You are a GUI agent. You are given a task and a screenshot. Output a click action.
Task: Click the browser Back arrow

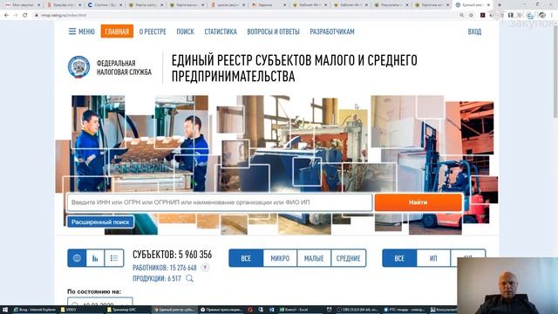[x=6, y=16]
